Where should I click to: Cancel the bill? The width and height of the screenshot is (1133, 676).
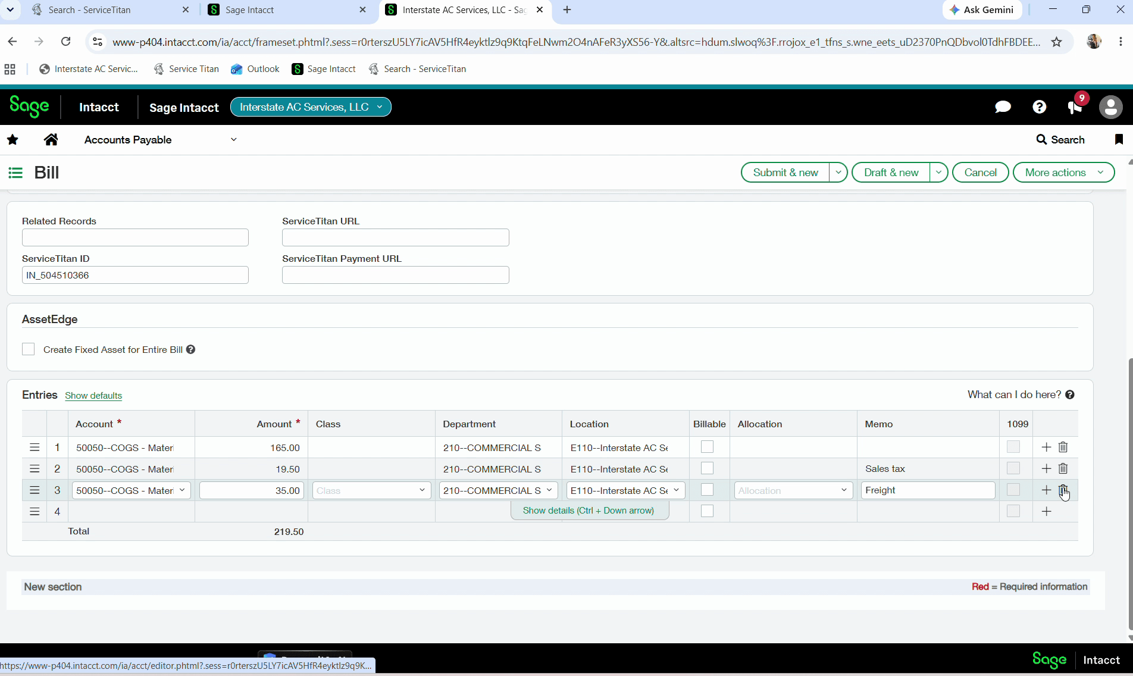(980, 173)
